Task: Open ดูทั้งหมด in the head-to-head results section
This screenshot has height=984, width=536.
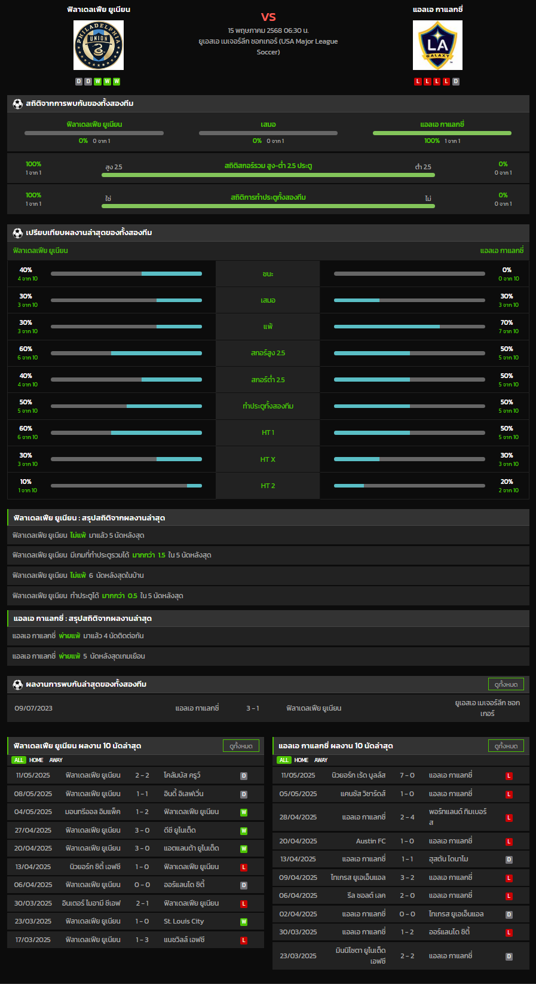Action: point(506,684)
